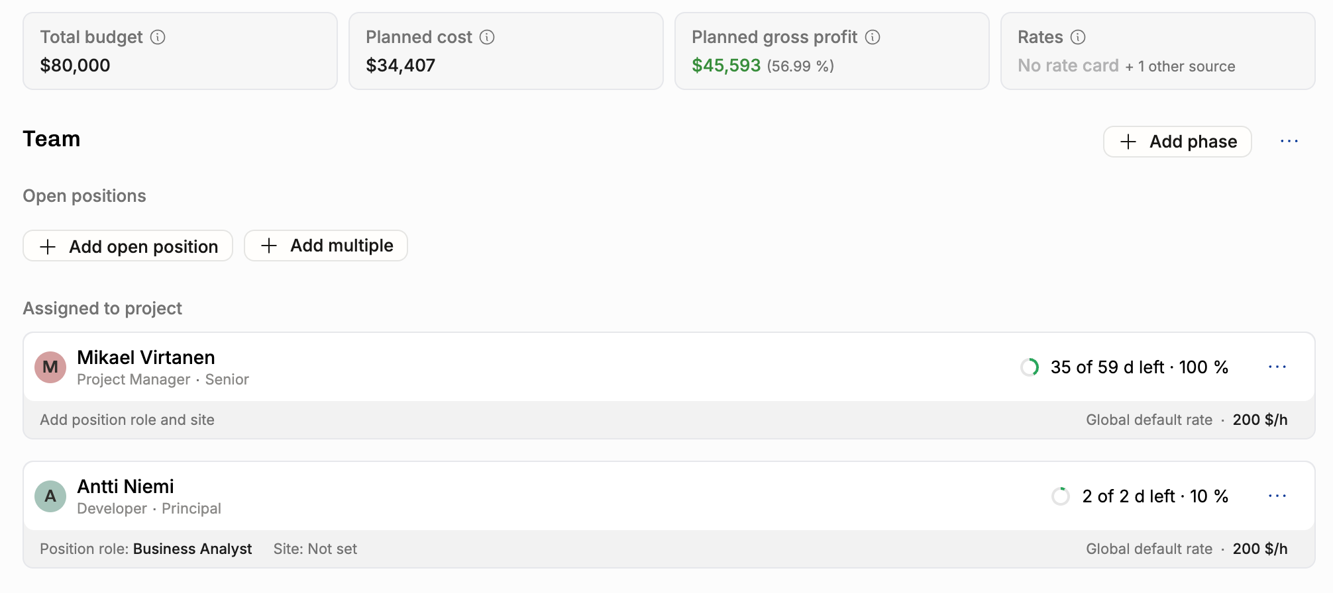Open the Planned gross profit info tooltip
Screen dimensions: 1333x593
point(873,37)
